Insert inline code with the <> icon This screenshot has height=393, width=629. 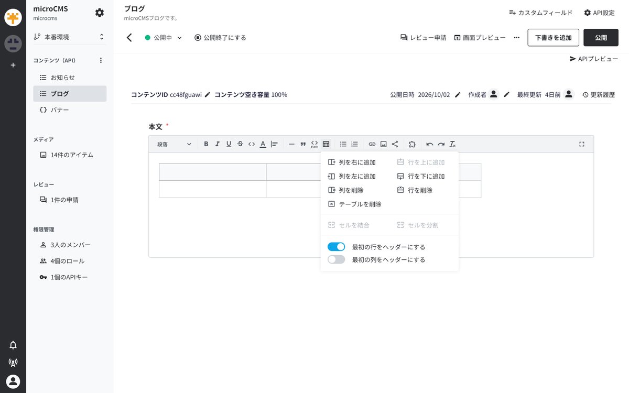(252, 144)
